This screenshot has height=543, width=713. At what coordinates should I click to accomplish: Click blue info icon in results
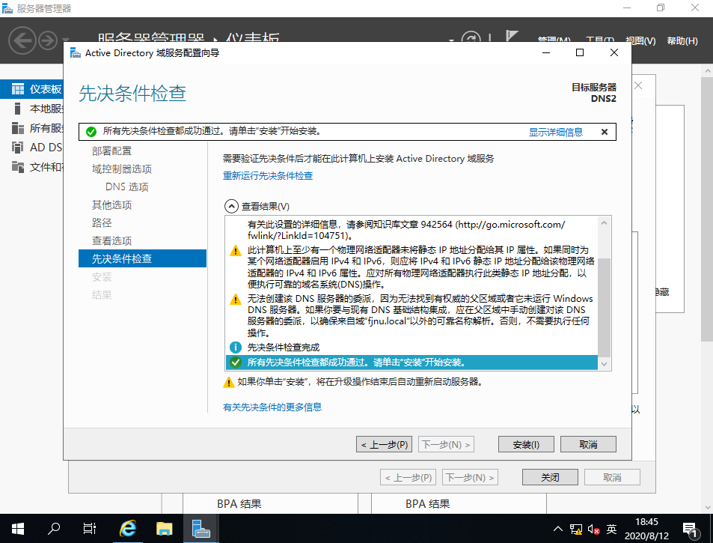tap(236, 348)
